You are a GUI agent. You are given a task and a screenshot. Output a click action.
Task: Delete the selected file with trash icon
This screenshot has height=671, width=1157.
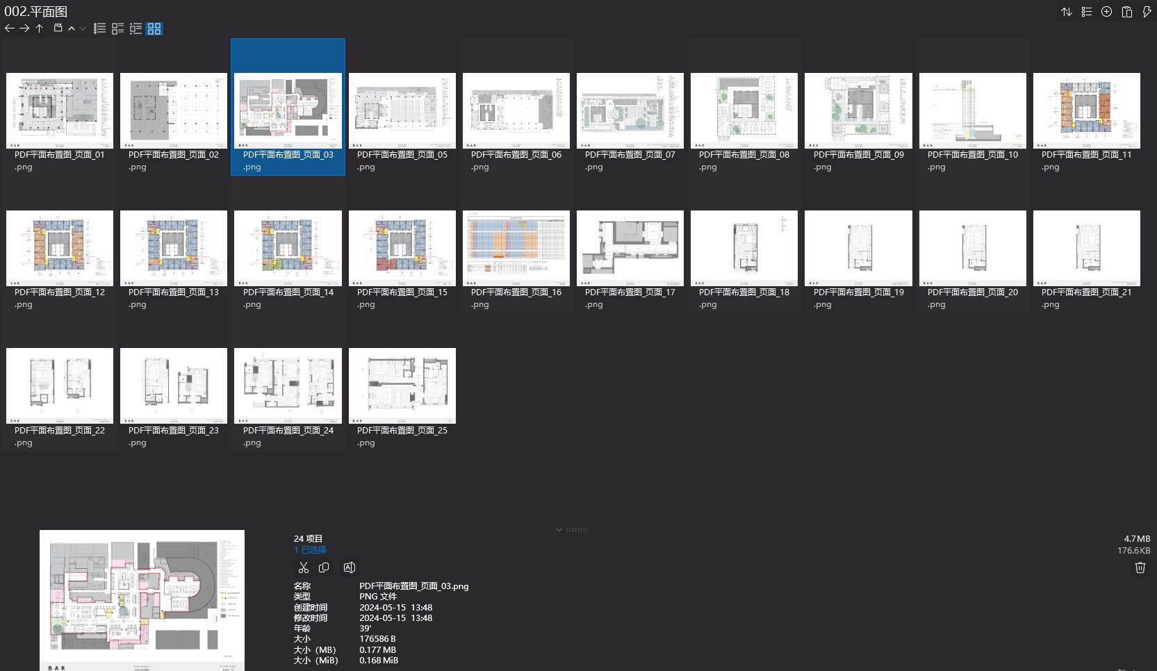point(1140,568)
